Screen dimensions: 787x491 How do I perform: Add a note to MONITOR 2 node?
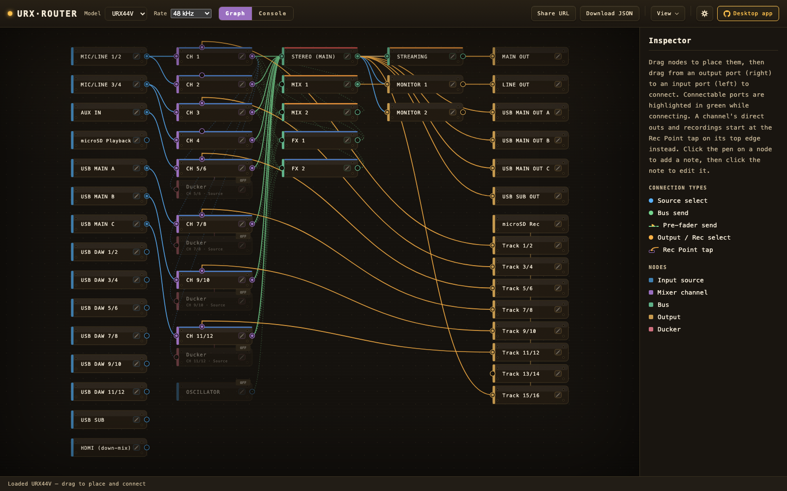coord(452,112)
